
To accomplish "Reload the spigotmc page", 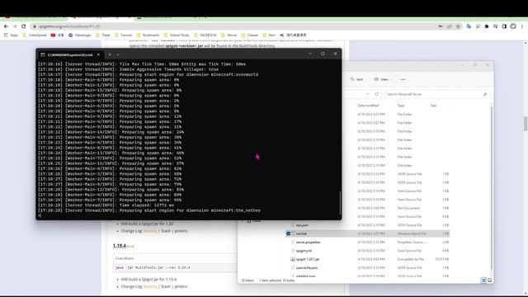I will pyautogui.click(x=24, y=26).
